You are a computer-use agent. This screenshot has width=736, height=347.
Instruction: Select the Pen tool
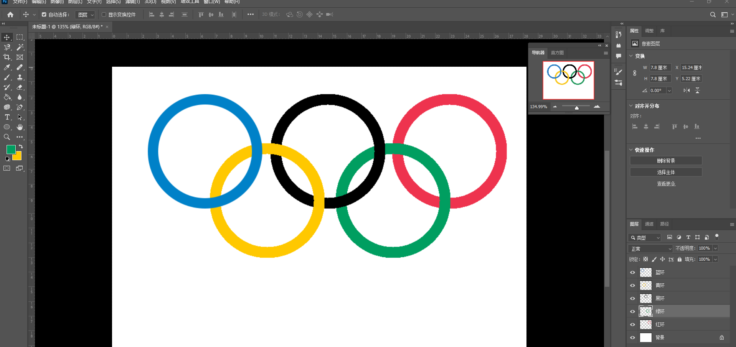pyautogui.click(x=20, y=107)
